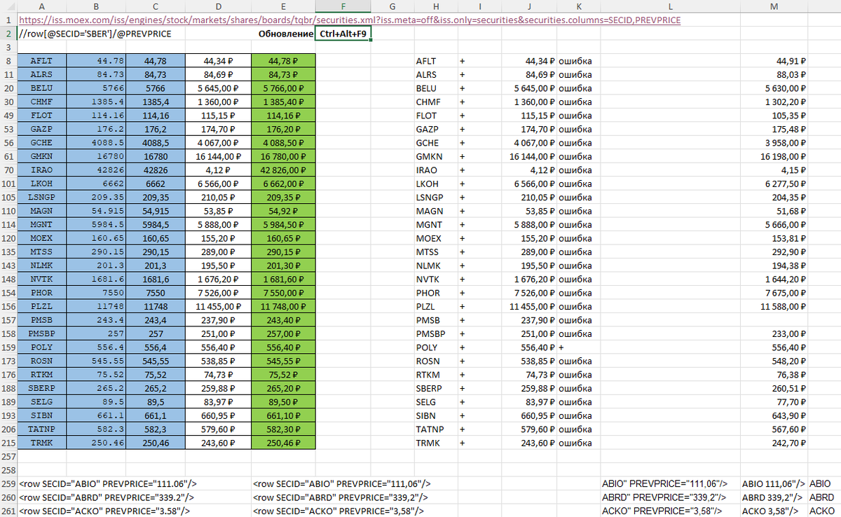Image resolution: width=841 pixels, height=517 pixels.
Task: Select cell 6 277,50 ₽ in column M
Action: click(x=774, y=184)
